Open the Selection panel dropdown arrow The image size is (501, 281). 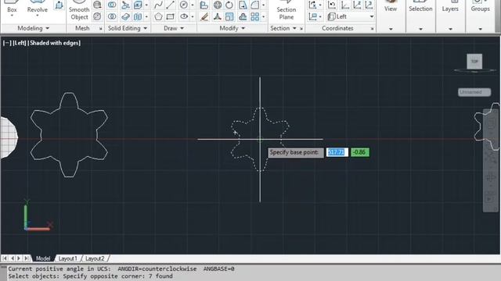(420, 29)
